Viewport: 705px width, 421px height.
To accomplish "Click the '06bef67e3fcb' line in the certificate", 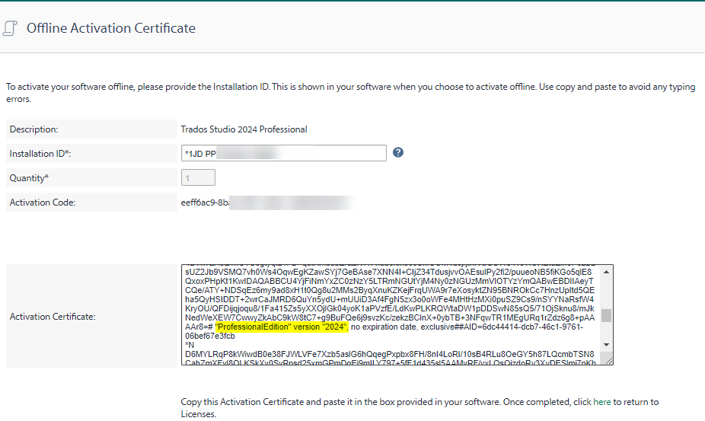I will tap(210, 336).
